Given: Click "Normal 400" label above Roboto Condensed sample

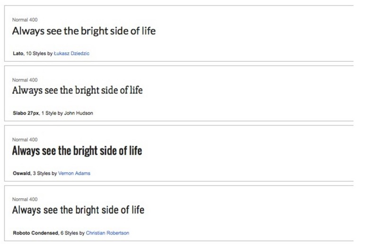Looking at the screenshot, I should point(25,199).
